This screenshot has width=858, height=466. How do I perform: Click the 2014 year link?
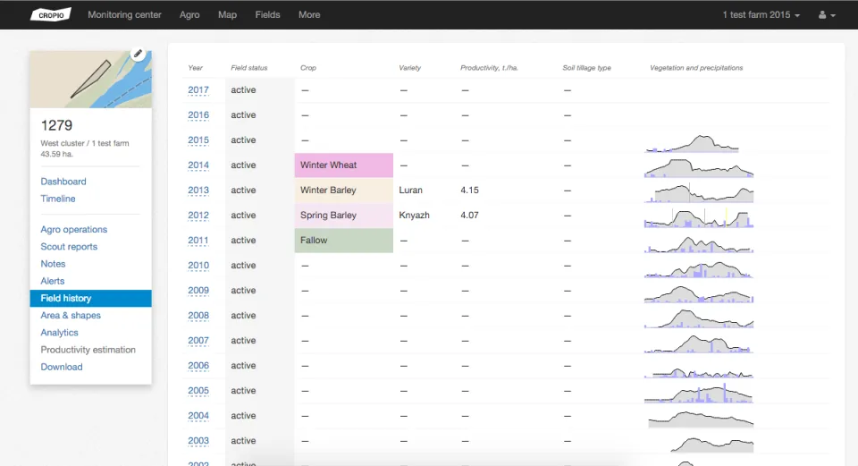(x=198, y=165)
